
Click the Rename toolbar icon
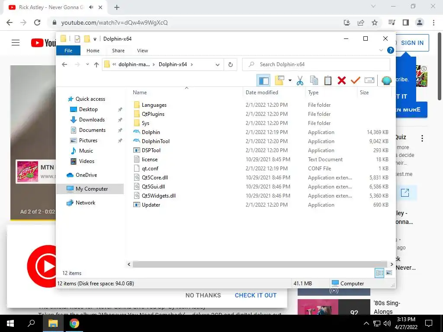point(369,80)
